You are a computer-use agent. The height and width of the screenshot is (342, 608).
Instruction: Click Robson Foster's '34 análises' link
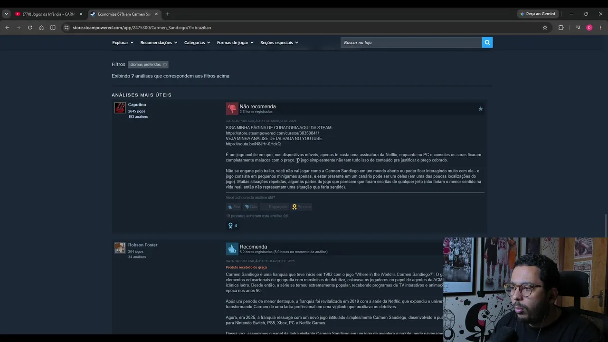tap(137, 256)
